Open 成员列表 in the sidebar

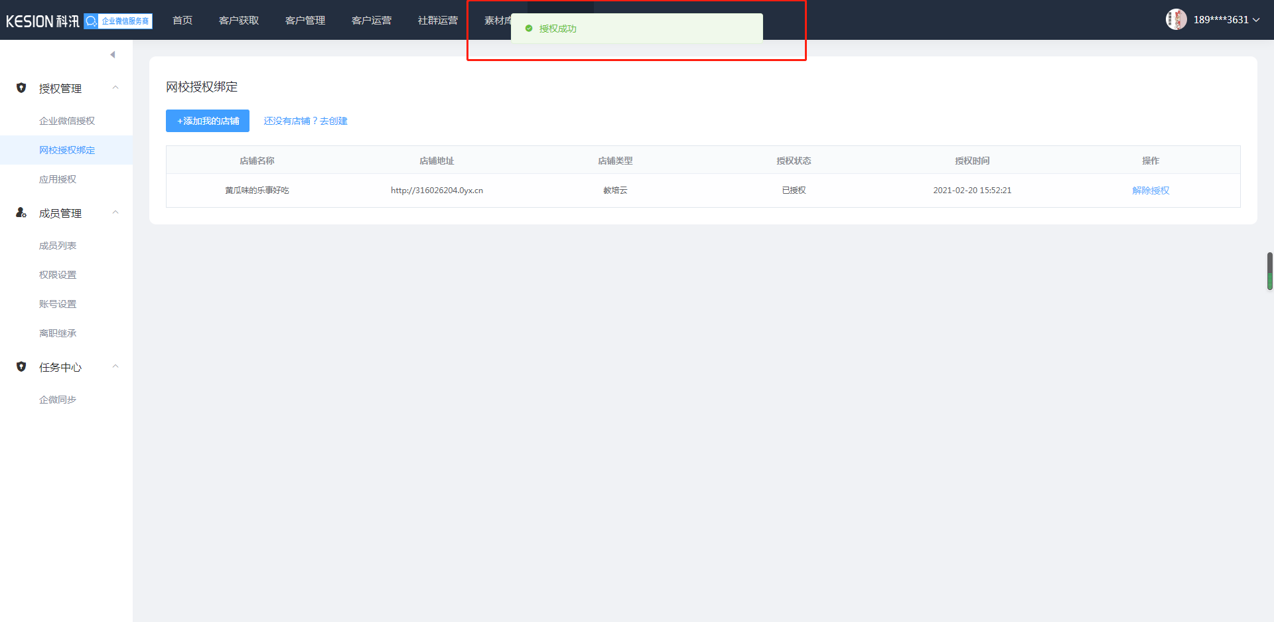[x=58, y=246]
